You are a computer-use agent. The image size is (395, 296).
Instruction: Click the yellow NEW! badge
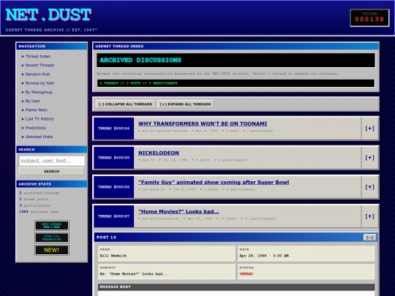52,250
